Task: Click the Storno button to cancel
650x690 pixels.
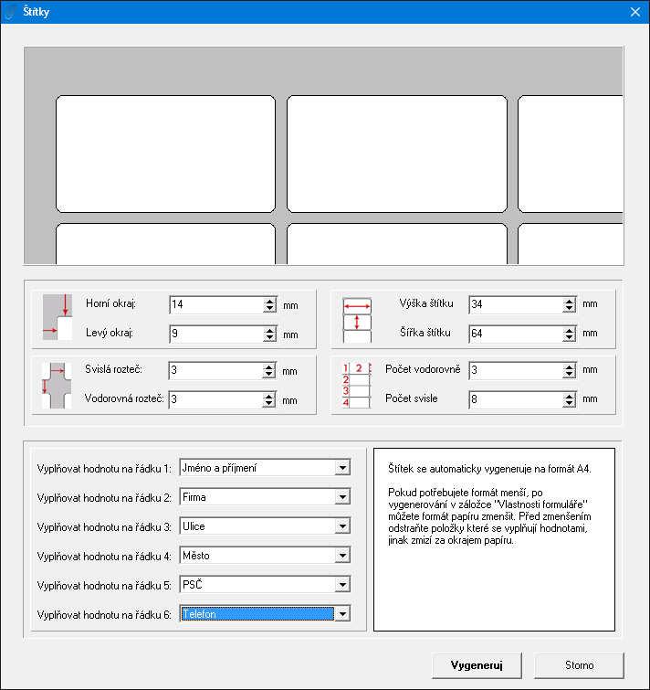Action: pos(579,665)
